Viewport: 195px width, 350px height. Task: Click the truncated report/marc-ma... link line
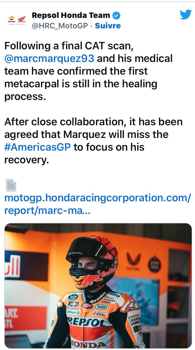pos(47,211)
